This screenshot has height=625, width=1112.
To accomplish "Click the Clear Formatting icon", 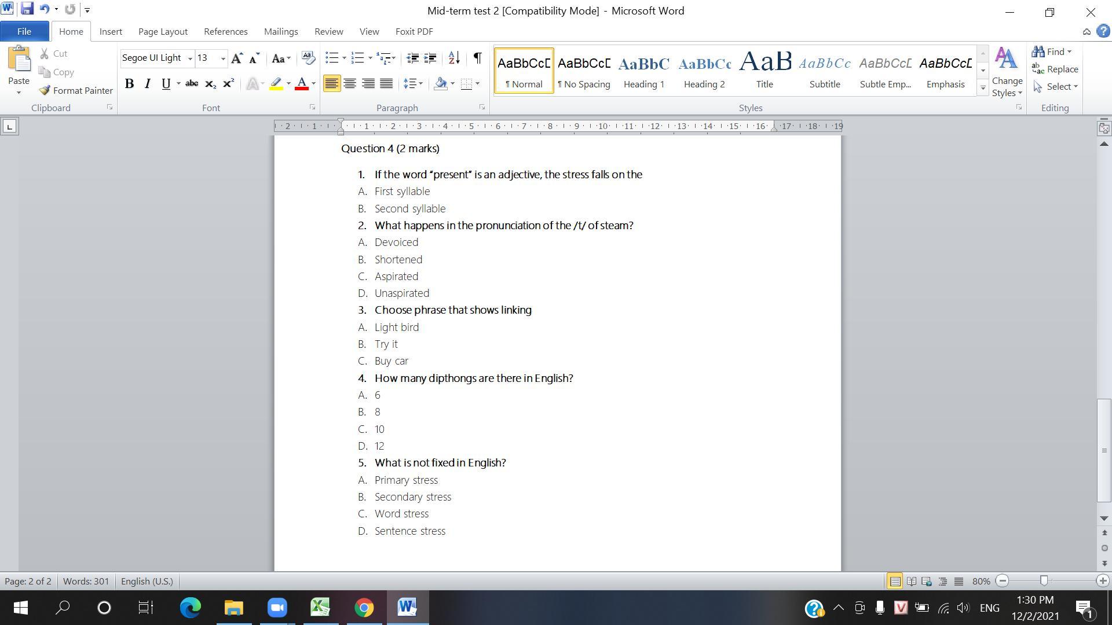I will pyautogui.click(x=309, y=58).
